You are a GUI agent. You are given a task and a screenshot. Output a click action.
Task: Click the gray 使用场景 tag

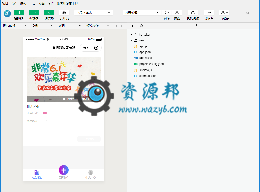click(45, 121)
